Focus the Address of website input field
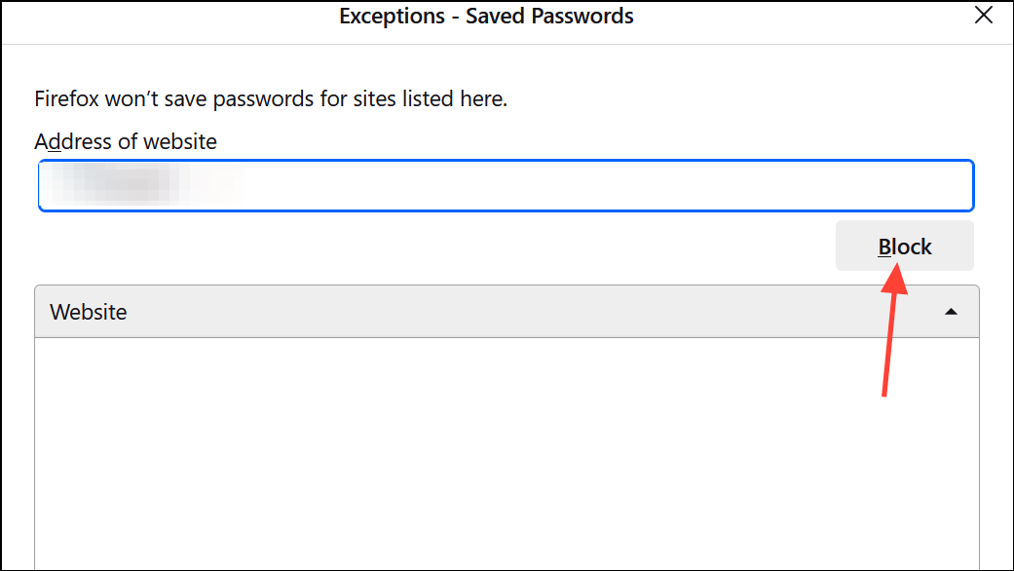This screenshot has width=1014, height=571. [506, 185]
